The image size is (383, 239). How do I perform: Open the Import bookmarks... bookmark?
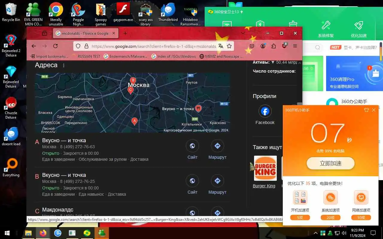50,56
